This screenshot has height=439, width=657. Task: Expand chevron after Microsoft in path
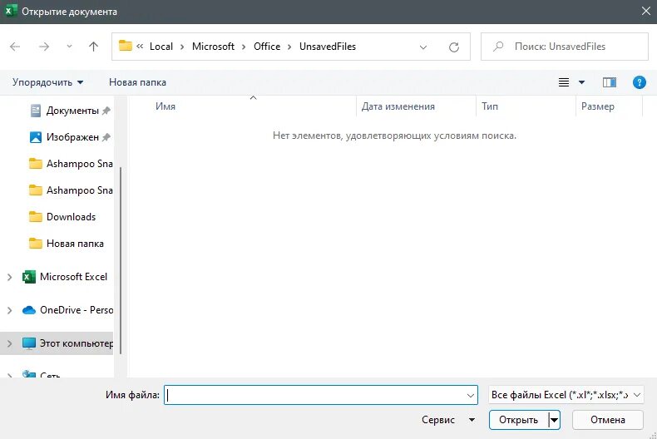(244, 47)
